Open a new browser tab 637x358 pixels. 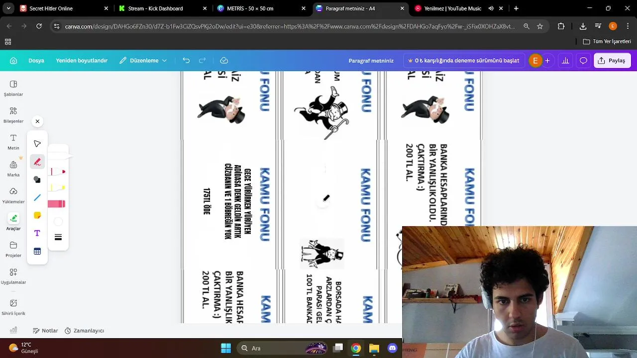point(516,8)
